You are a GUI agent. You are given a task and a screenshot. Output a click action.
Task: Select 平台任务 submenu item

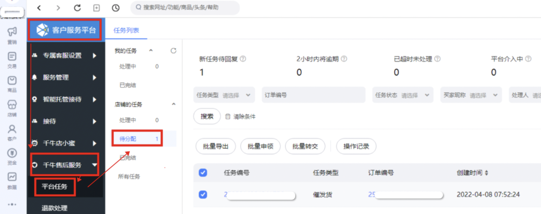tap(54, 187)
